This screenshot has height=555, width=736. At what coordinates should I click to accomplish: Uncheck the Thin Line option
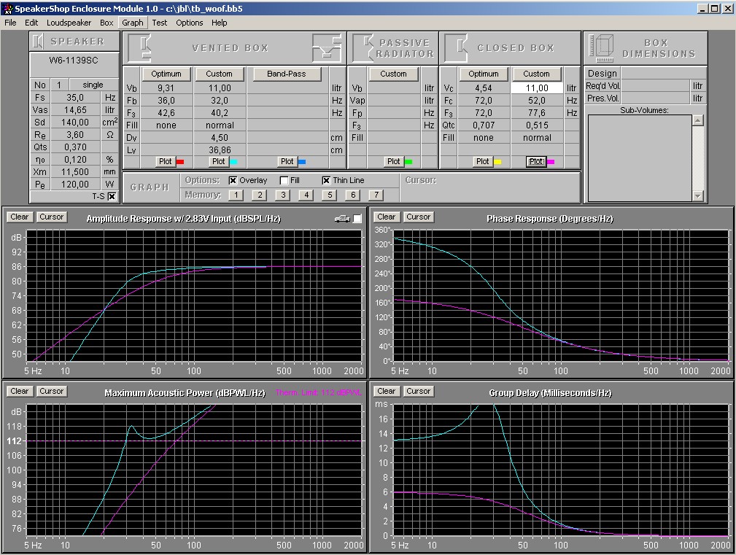[x=326, y=180]
